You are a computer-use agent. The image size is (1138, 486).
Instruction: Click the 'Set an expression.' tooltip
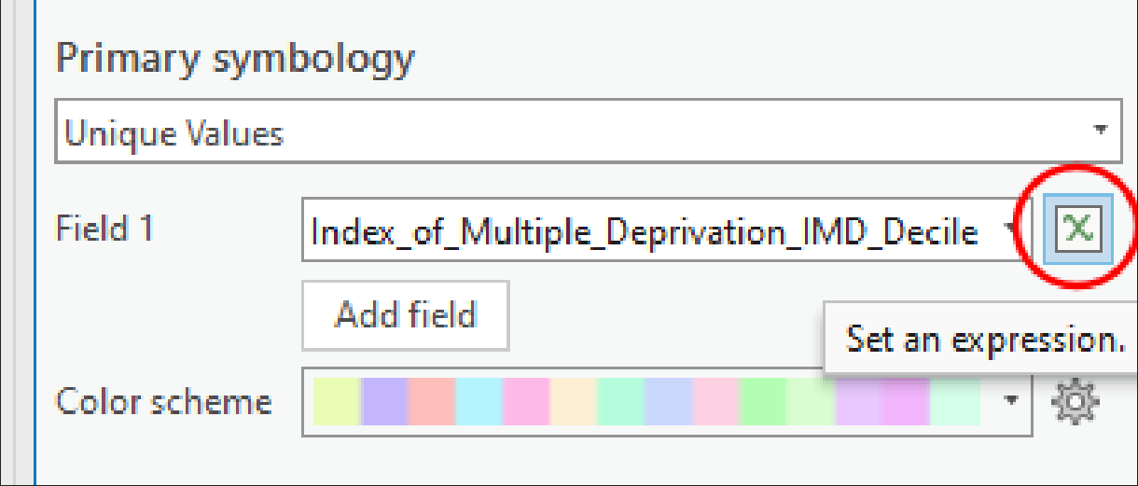983,339
